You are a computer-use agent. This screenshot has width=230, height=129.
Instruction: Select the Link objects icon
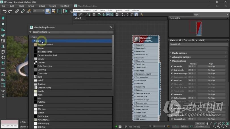click(x=17, y=11)
